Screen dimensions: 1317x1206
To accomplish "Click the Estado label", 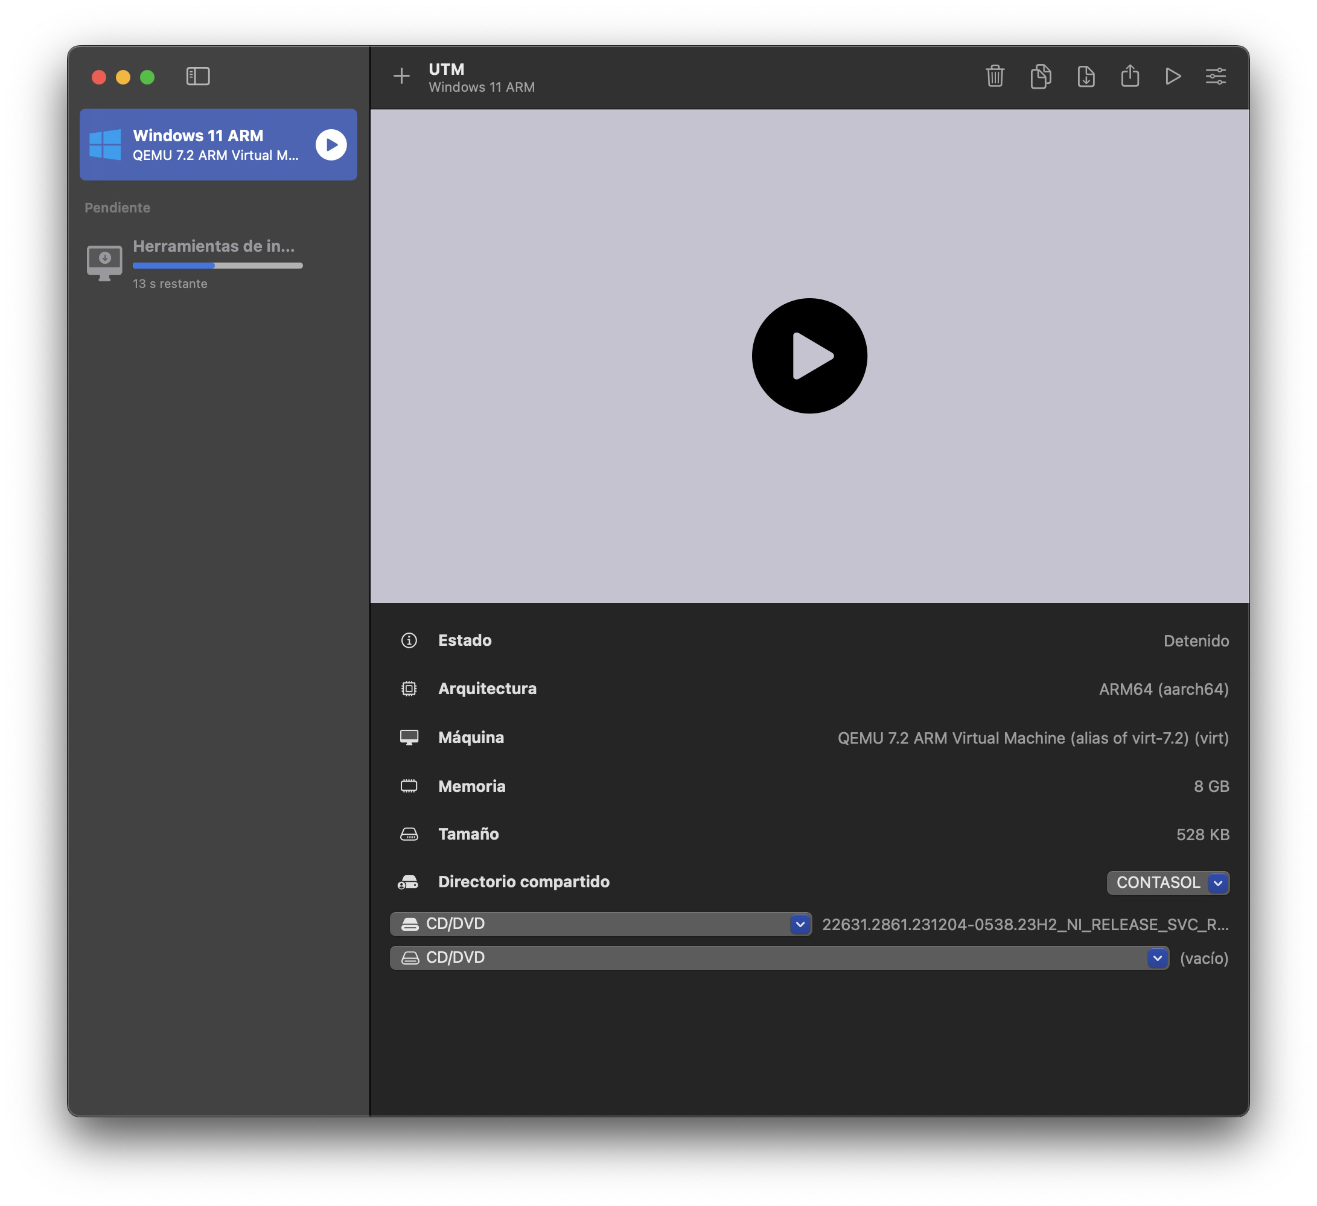I will point(465,640).
